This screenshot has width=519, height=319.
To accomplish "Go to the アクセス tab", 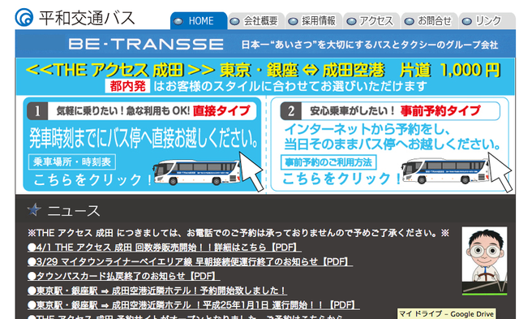I will pyautogui.click(x=371, y=21).
